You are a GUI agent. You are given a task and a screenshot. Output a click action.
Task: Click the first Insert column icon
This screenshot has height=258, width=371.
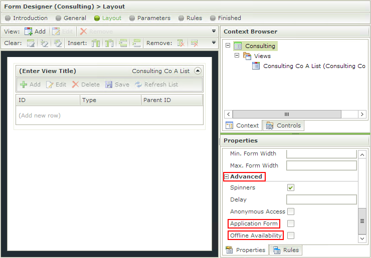[x=96, y=43]
